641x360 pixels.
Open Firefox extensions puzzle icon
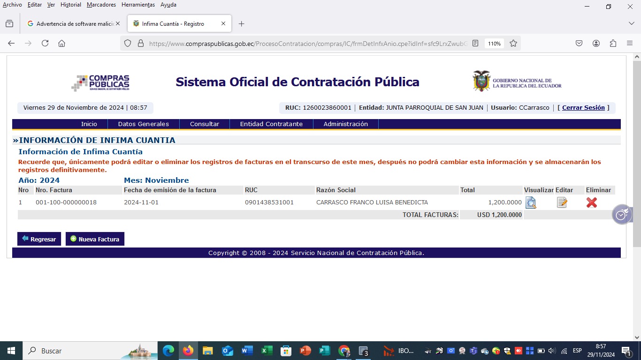pos(613,43)
